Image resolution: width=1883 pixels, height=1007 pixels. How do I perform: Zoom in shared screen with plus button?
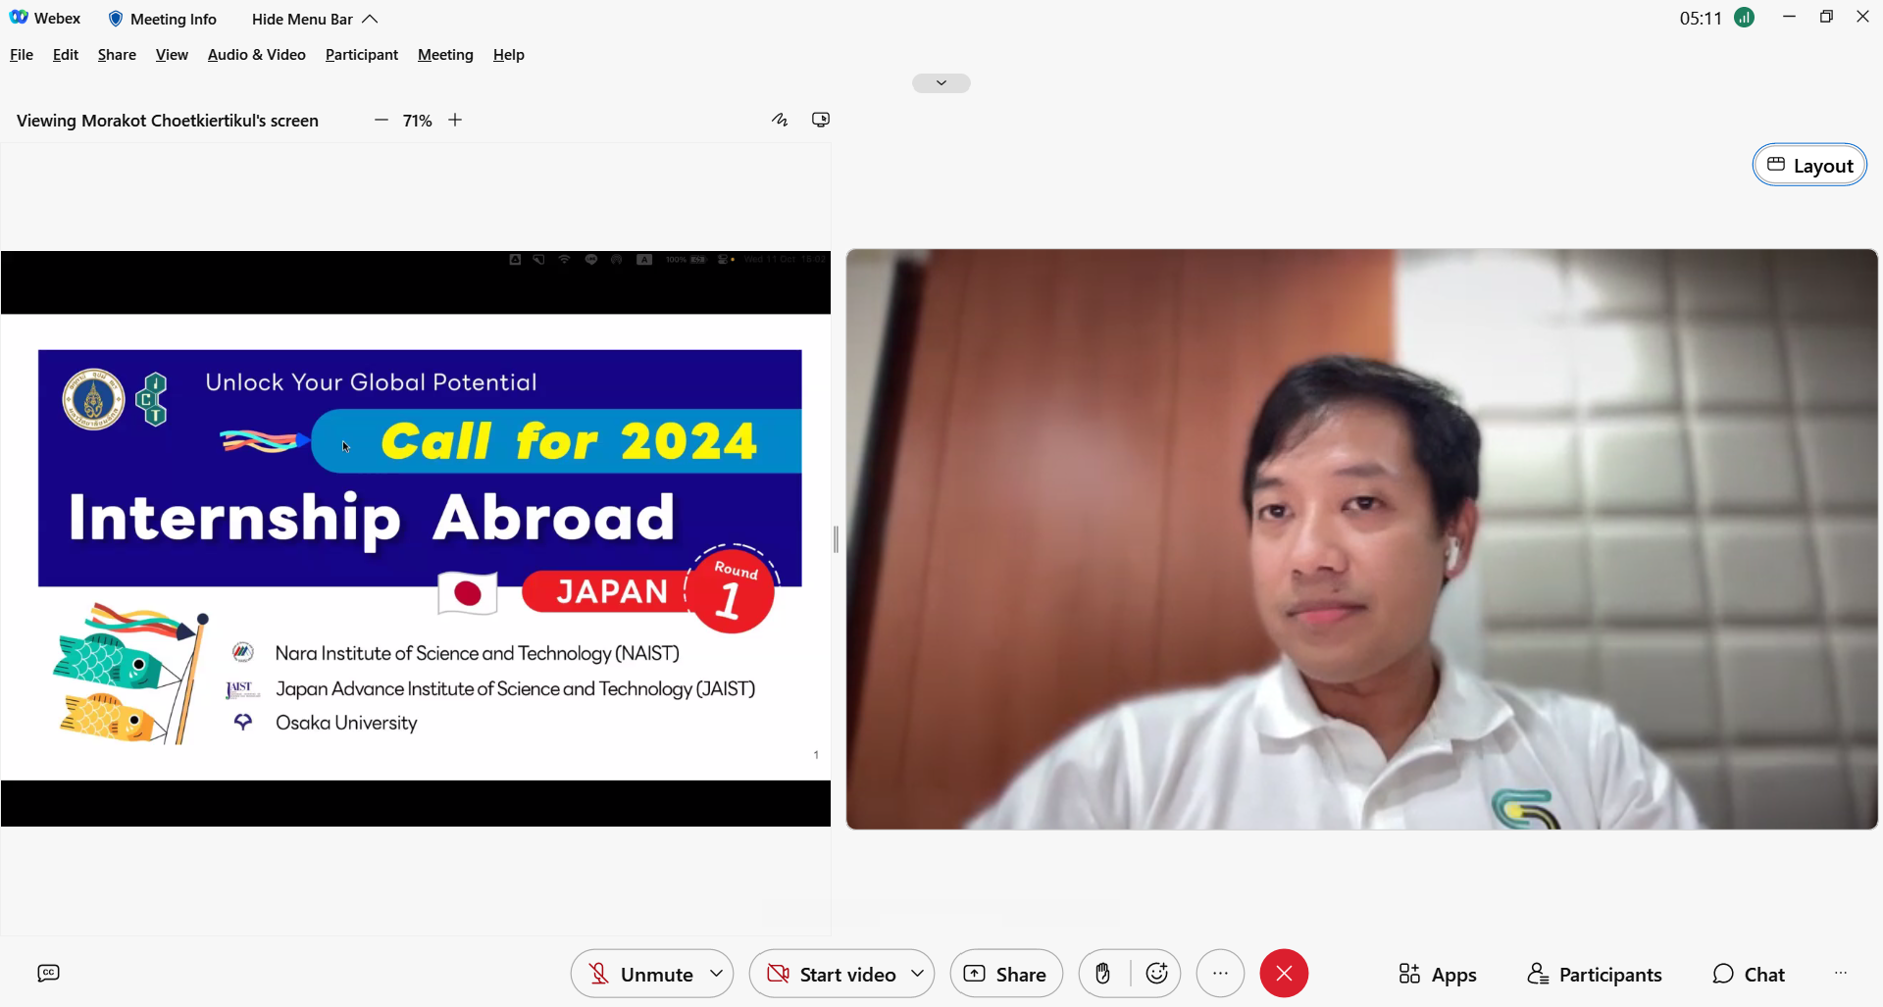[455, 120]
